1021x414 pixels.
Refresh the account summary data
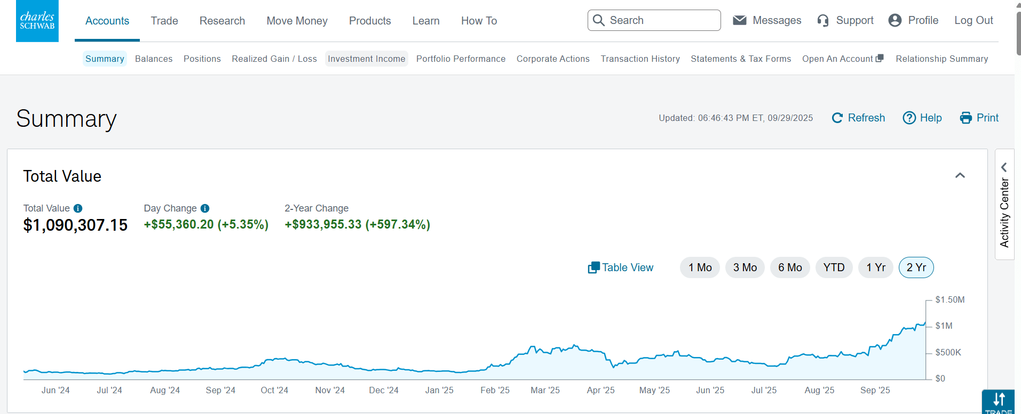coord(858,118)
